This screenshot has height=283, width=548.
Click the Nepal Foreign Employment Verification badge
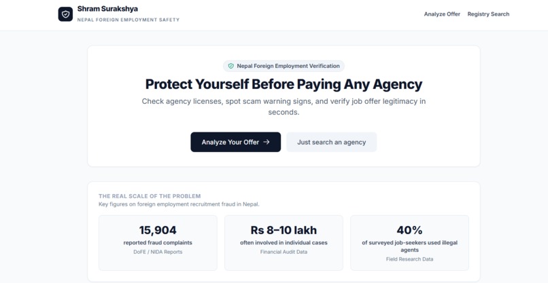(284, 66)
